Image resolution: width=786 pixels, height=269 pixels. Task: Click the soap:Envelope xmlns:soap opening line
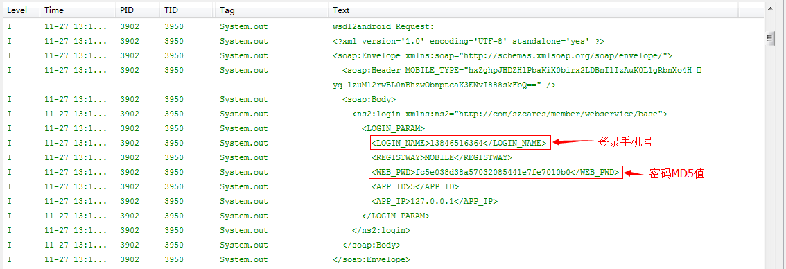503,55
